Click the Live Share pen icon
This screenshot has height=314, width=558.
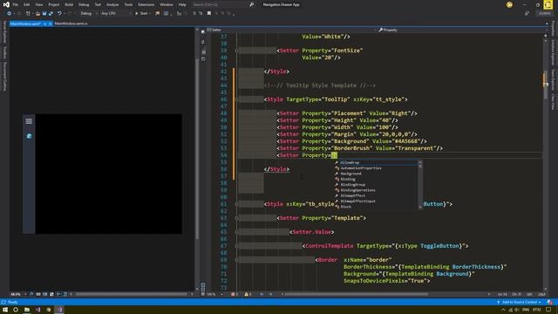pos(527,14)
